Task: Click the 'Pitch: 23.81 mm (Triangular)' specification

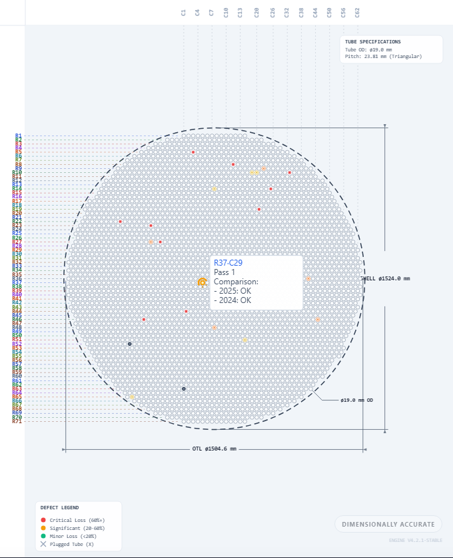Action: click(383, 56)
